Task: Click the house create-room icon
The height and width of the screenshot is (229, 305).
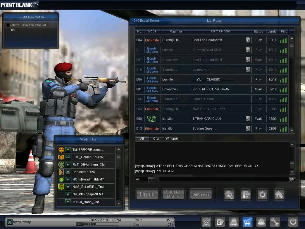Action: (279, 194)
